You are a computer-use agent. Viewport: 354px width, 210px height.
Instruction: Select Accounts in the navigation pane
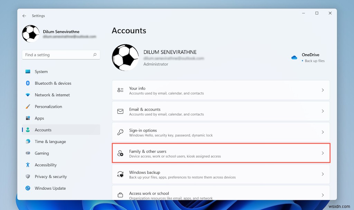point(43,130)
